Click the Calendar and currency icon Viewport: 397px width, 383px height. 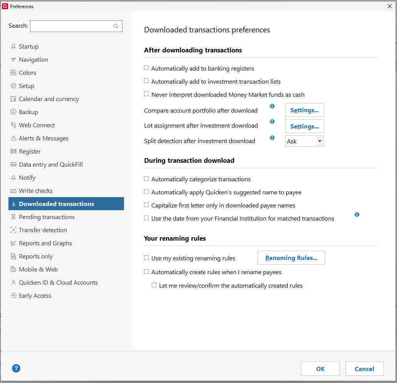tap(13, 99)
